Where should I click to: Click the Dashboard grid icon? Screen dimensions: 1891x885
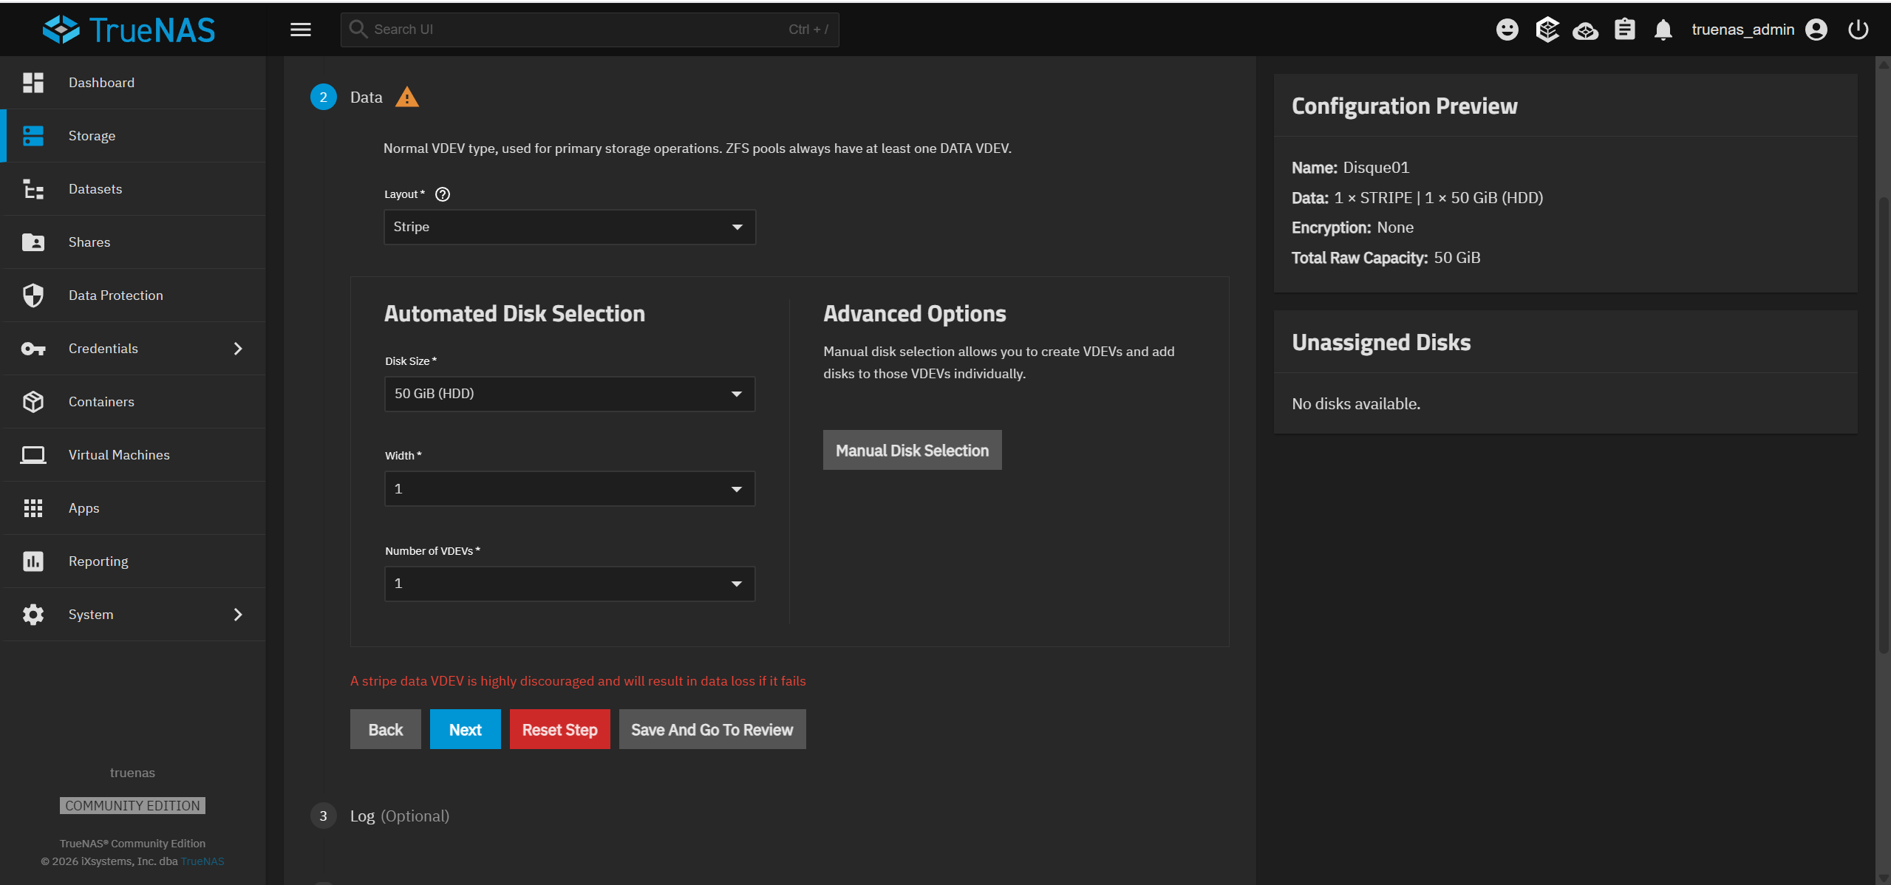33,83
